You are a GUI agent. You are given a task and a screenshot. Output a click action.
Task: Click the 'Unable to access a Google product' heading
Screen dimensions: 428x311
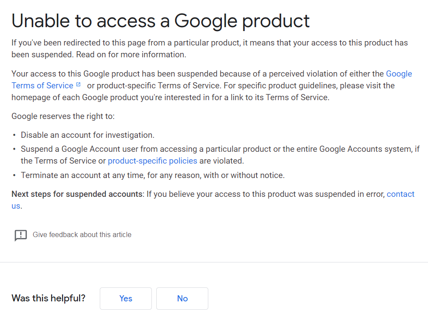coord(161,21)
